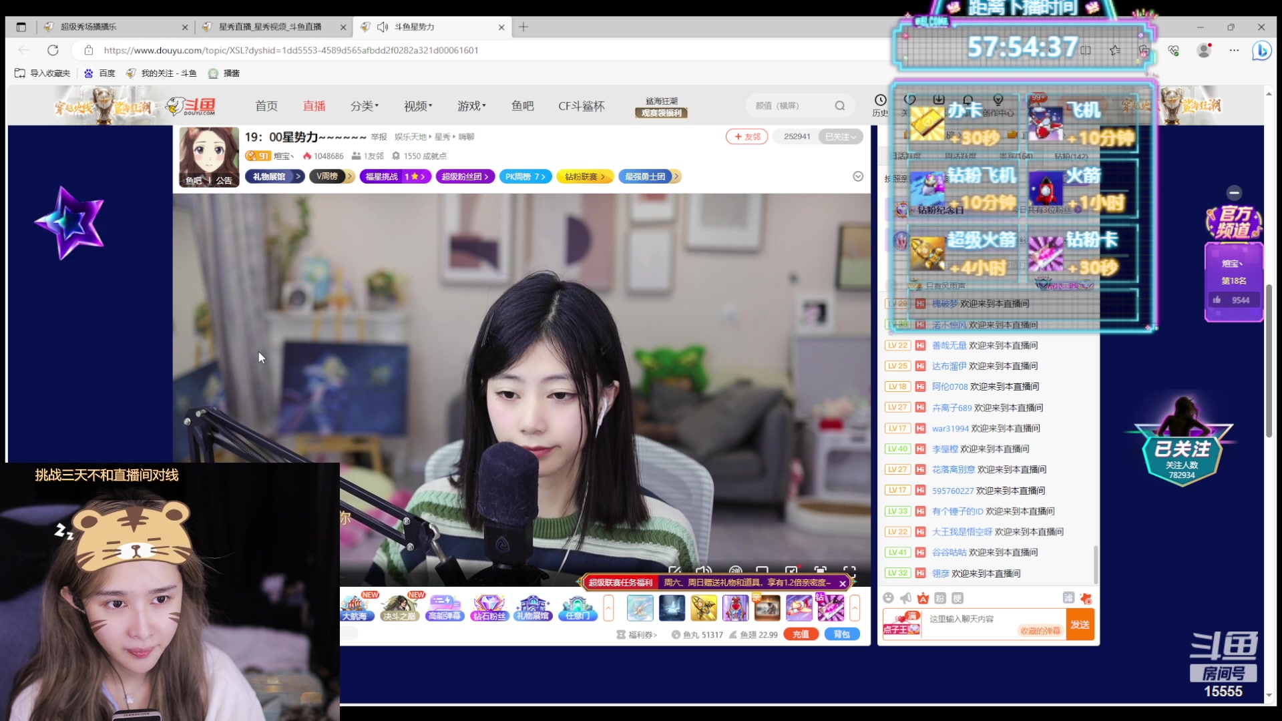Open the Bing sidebar icon
Image resolution: width=1282 pixels, height=721 pixels.
1261,50
